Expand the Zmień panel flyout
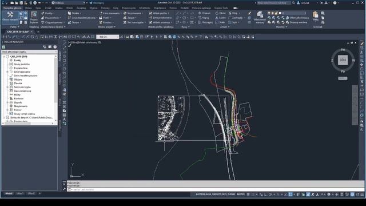This screenshot has height=206, width=366. [225, 27]
